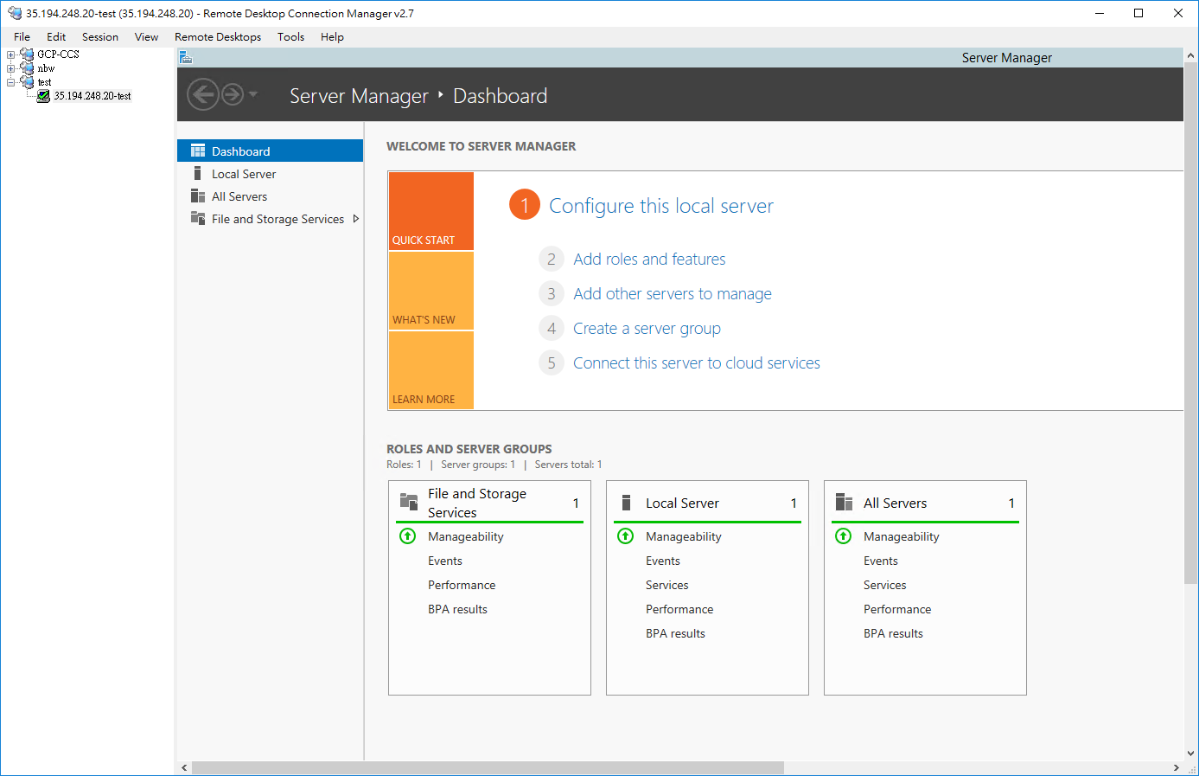
Task: Select the LEARN MORE tile
Action: point(431,370)
